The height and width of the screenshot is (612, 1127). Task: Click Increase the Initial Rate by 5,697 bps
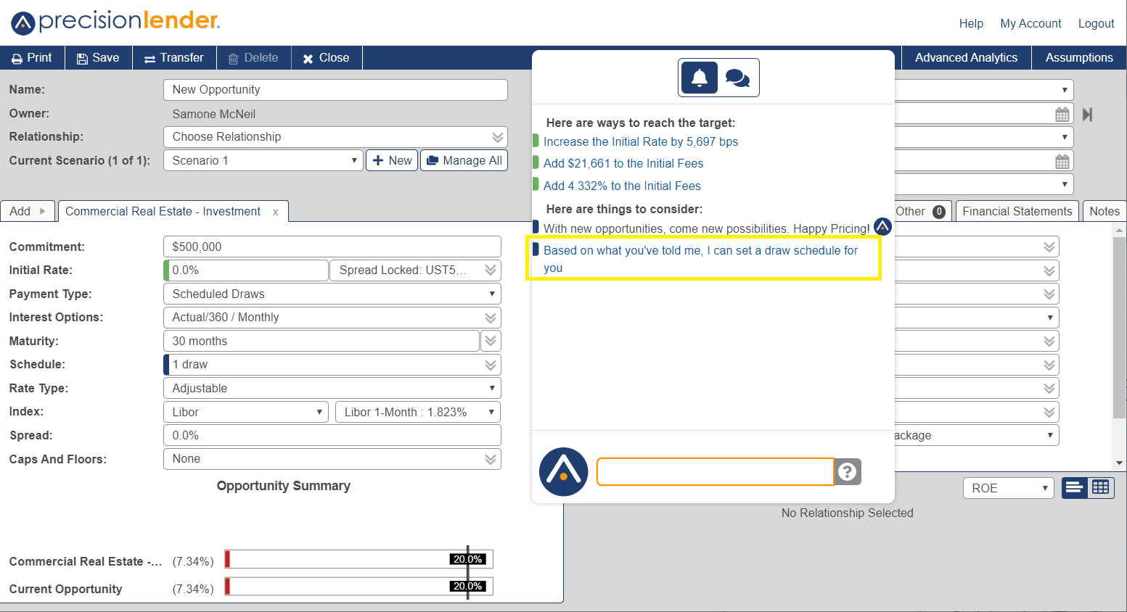(x=641, y=141)
